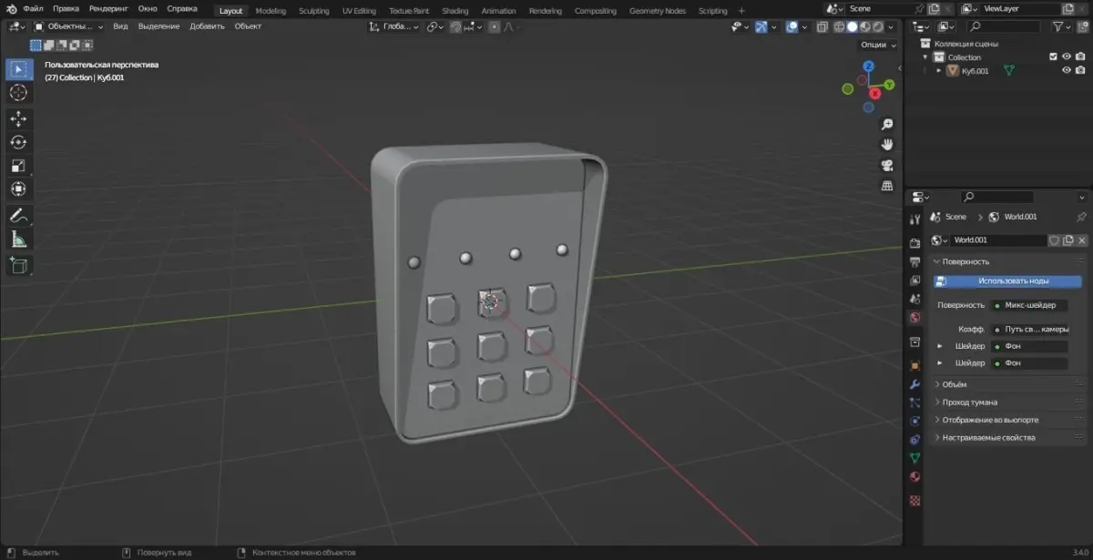The height and width of the screenshot is (560, 1093).
Task: Switch orthographic/perspective grid icon
Action: [887, 186]
